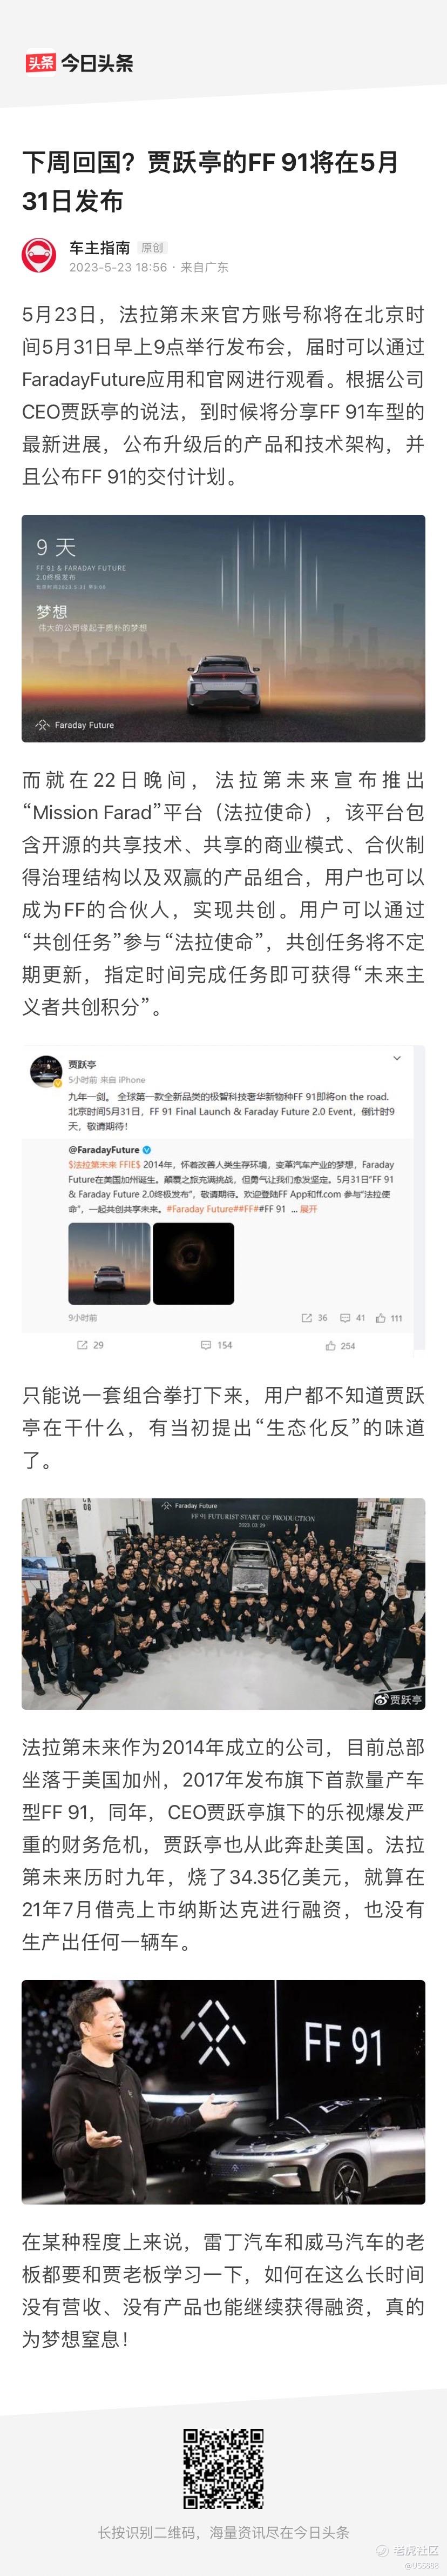Tap the like icon showing 254
This screenshot has height=2576, width=447.
tap(340, 1346)
